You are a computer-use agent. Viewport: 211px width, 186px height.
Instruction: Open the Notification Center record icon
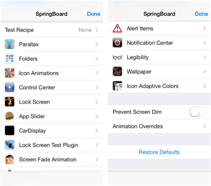117,43
